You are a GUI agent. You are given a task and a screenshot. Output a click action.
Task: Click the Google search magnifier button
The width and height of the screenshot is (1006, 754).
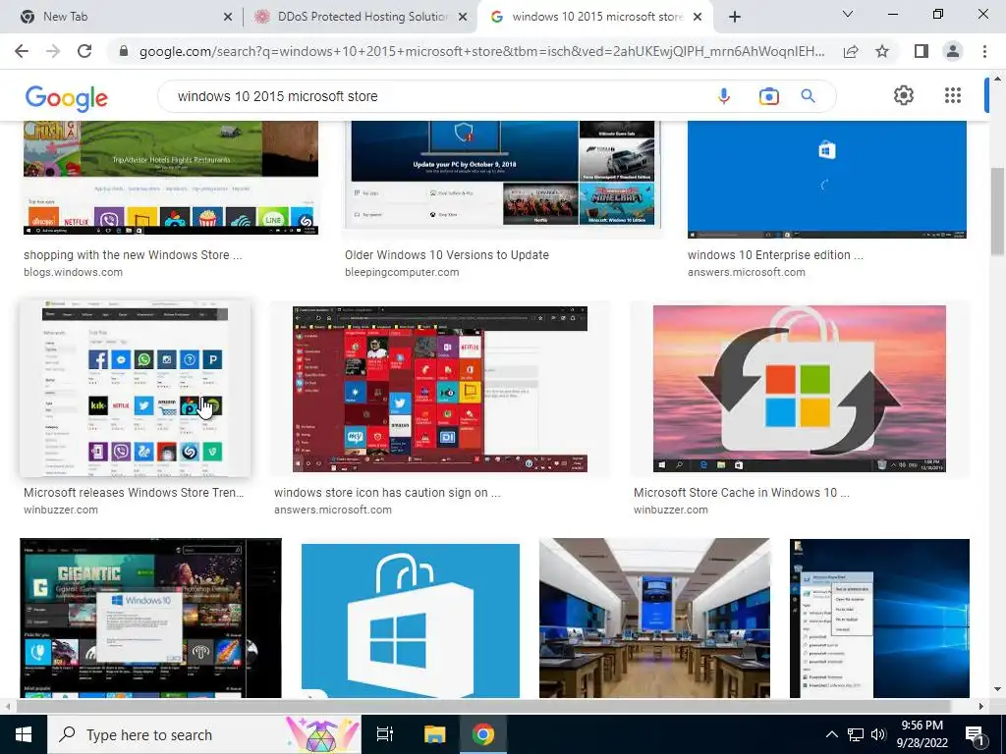[x=808, y=96]
